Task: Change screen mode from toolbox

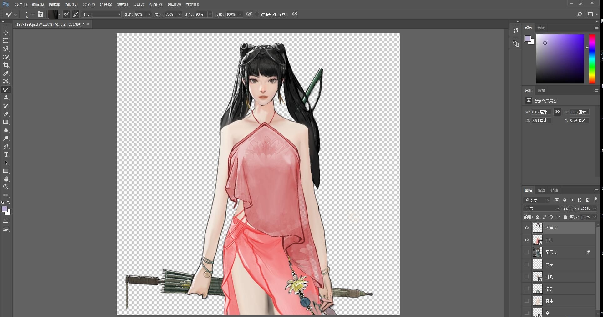Action: [x=6, y=229]
